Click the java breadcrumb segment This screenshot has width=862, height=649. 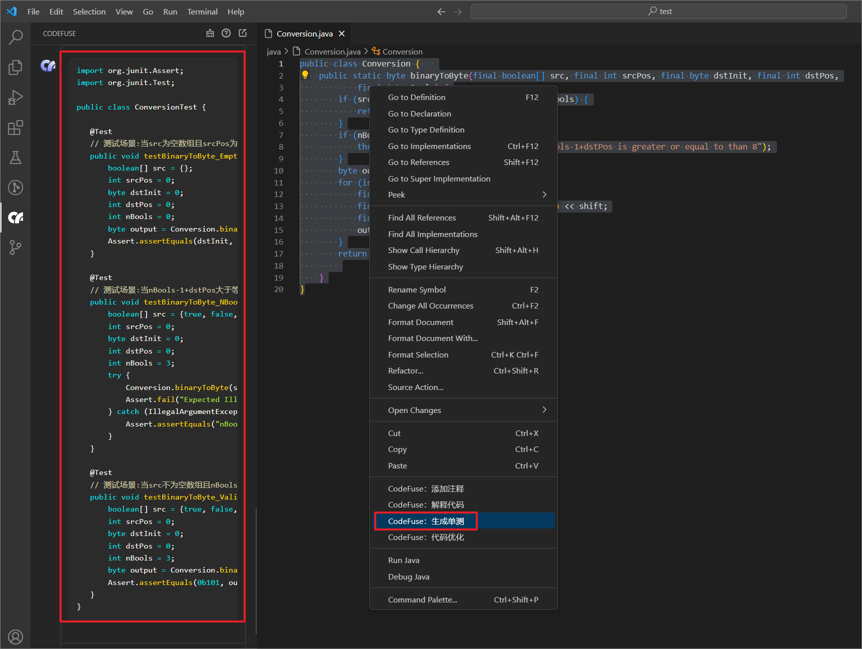coord(273,51)
